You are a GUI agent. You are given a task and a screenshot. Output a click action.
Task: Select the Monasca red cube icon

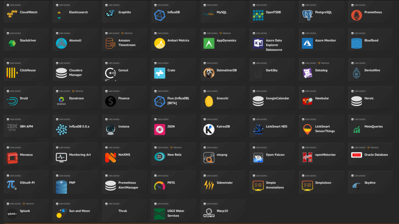(x=12, y=158)
